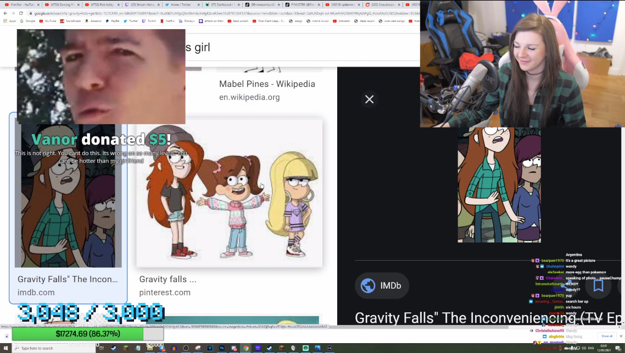Viewport: 625px width, 353px height.
Task: Open the system tray volume control
Action: click(584, 348)
